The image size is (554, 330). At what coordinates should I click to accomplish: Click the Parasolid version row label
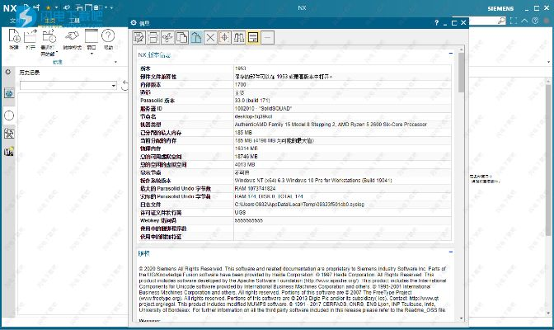(x=157, y=101)
